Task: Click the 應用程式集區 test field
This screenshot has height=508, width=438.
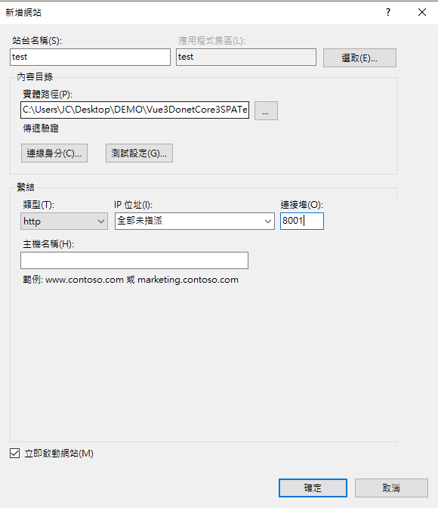Action: [x=246, y=57]
